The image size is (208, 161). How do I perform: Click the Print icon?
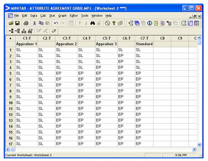26,23
